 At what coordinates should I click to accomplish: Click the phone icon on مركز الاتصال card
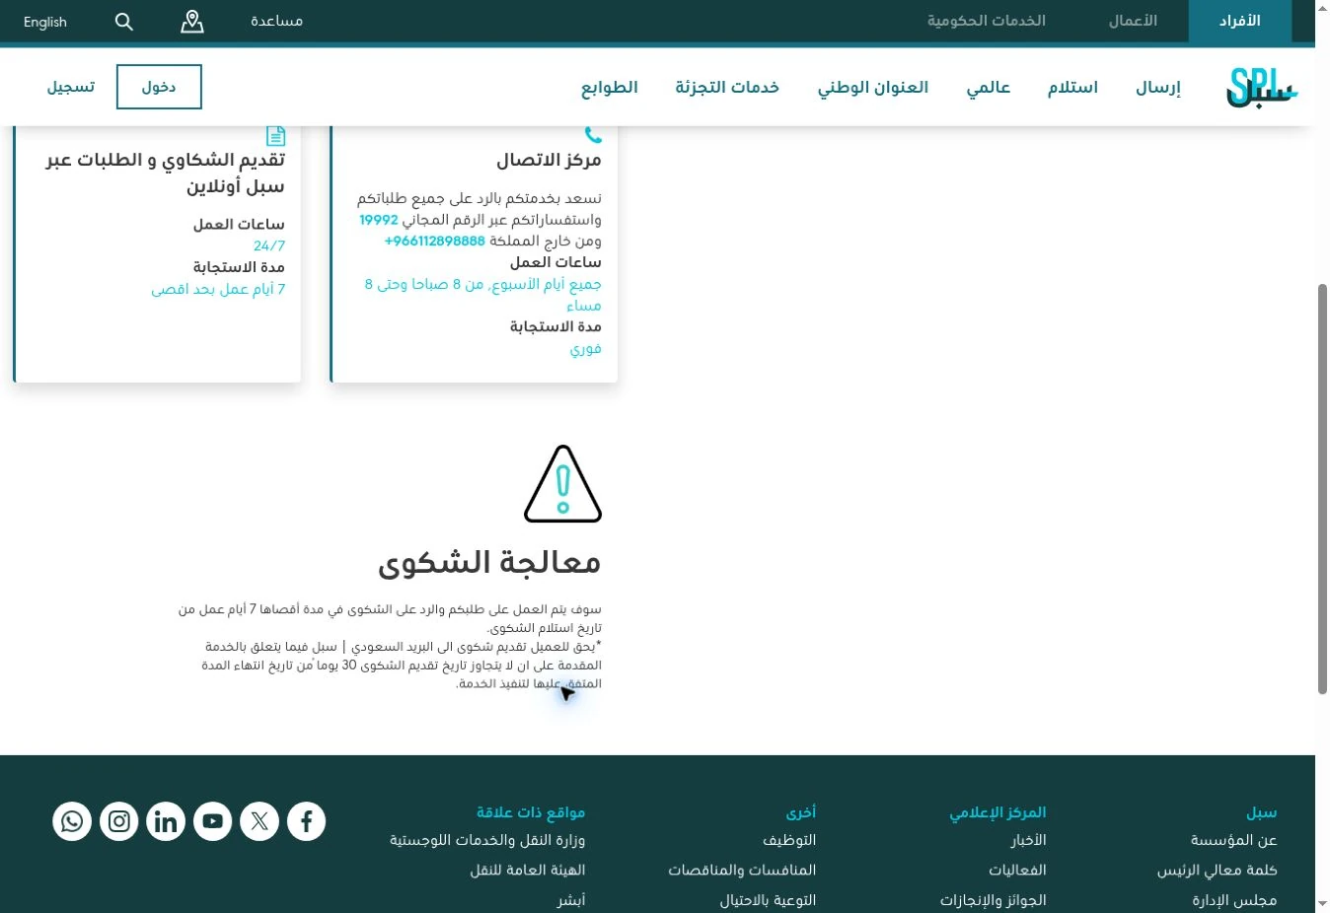click(x=593, y=134)
